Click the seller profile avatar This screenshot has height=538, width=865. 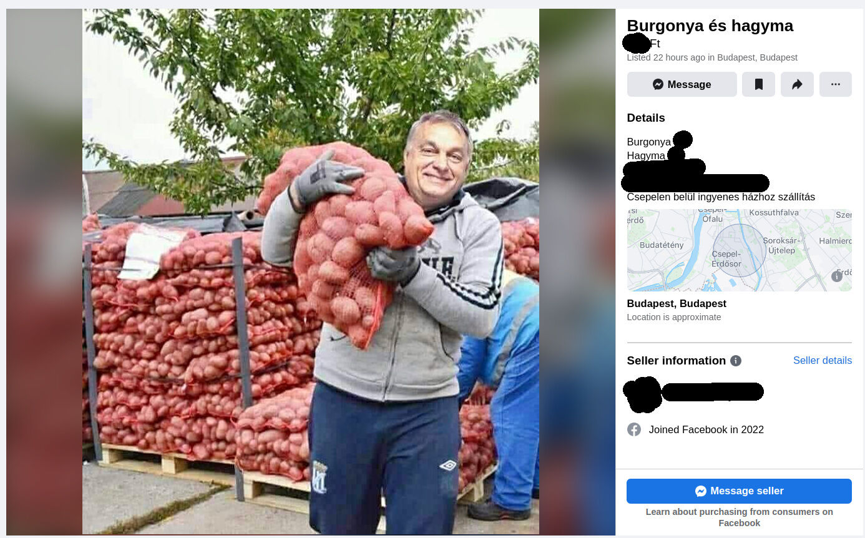pos(642,394)
